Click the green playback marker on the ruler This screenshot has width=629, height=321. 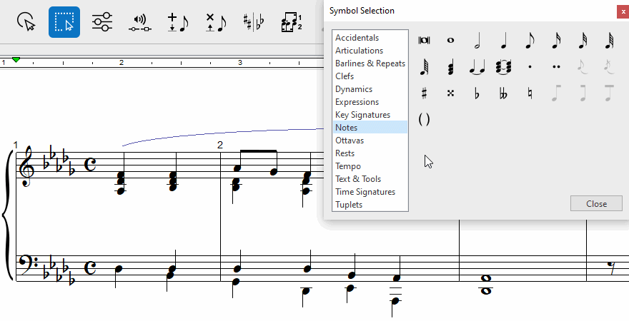point(16,60)
